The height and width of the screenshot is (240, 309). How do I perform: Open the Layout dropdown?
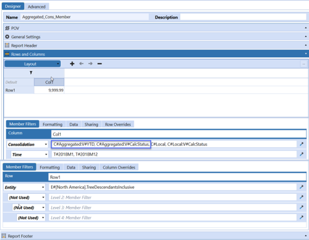click(33, 64)
